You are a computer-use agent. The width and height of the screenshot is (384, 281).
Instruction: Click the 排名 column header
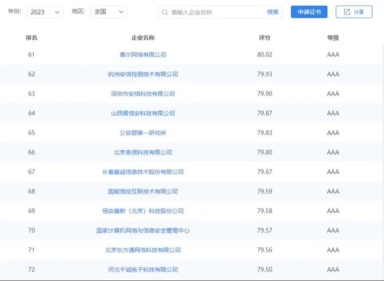pos(31,38)
